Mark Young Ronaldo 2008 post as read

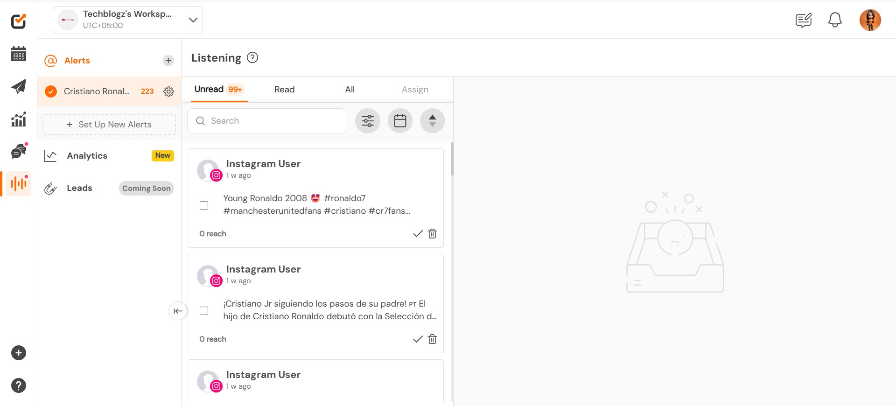[x=418, y=234]
